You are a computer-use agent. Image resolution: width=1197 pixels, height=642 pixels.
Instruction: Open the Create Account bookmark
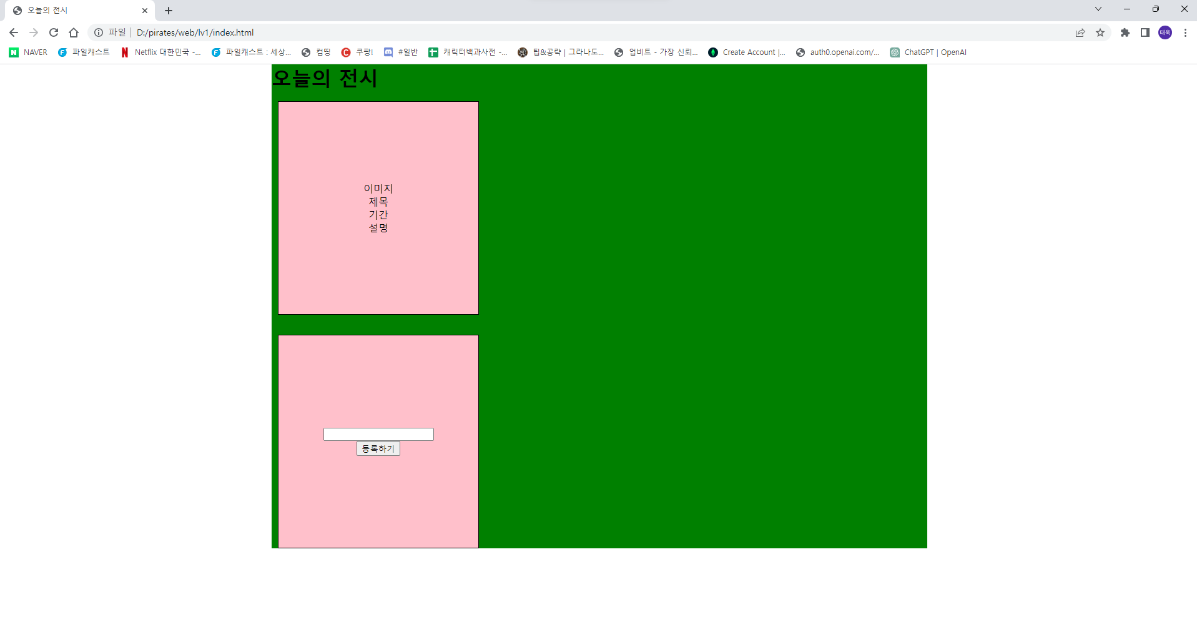(x=747, y=52)
